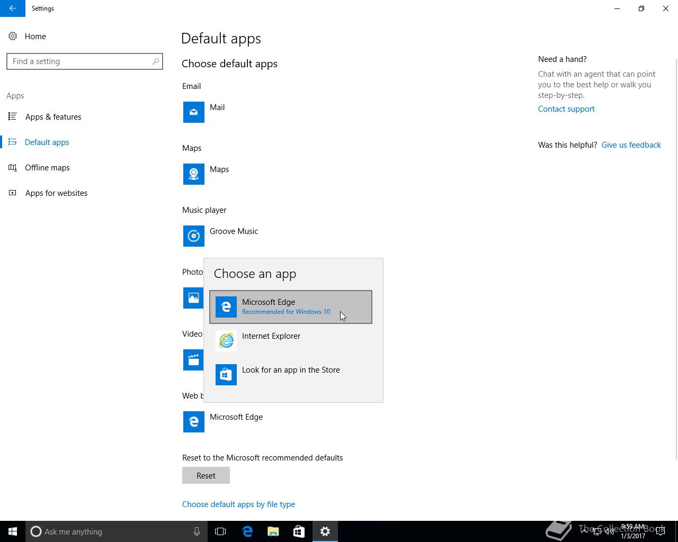Viewport: 678px width, 542px height.
Task: Open the Windows Start button
Action: (13, 531)
